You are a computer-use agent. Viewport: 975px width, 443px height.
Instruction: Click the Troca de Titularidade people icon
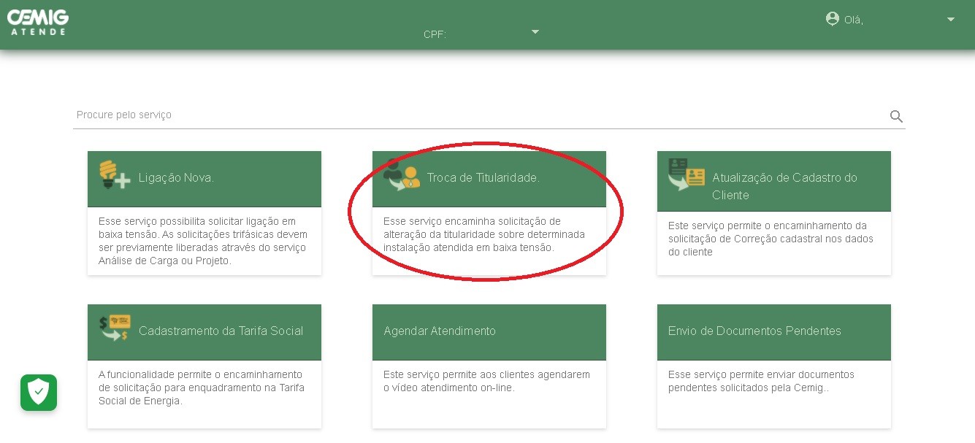point(400,177)
